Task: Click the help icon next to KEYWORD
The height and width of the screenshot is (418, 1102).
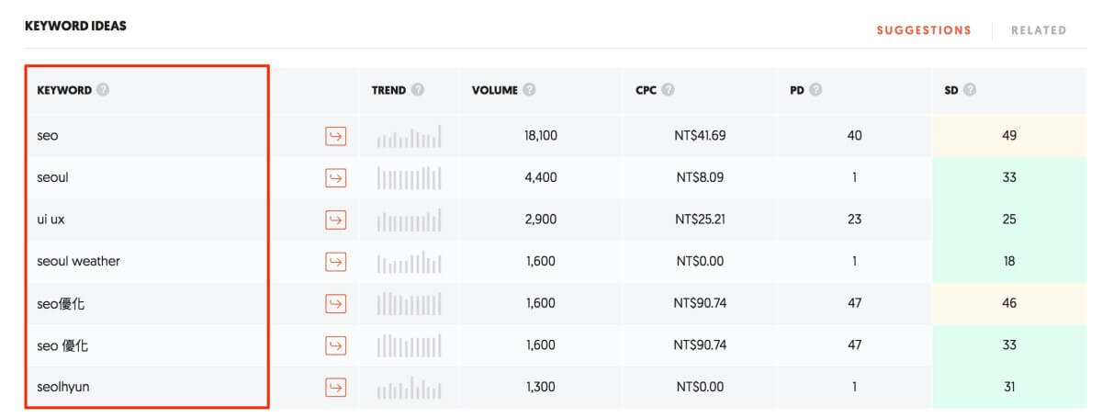Action: point(103,90)
